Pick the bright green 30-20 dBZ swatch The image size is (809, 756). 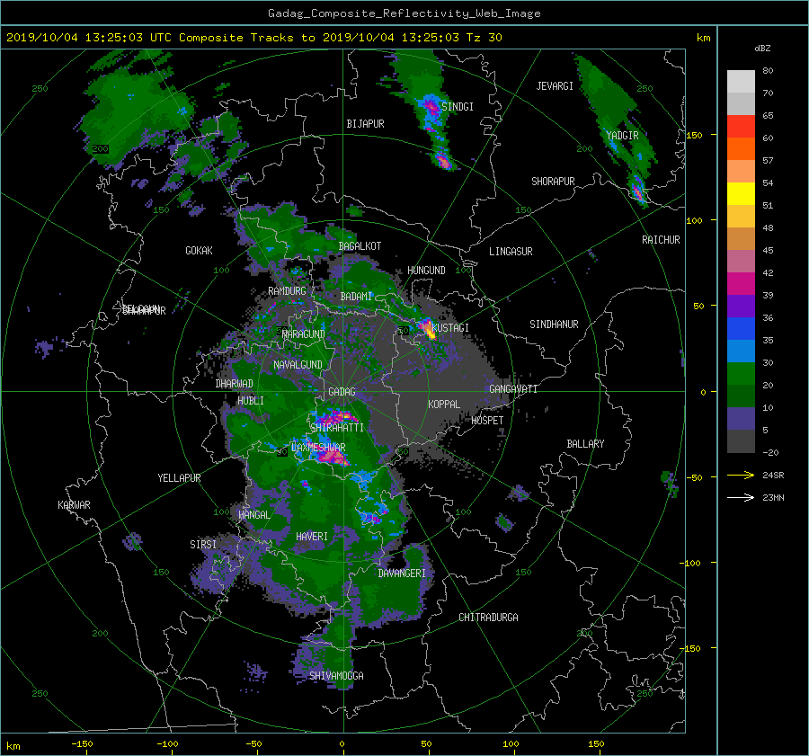(741, 374)
